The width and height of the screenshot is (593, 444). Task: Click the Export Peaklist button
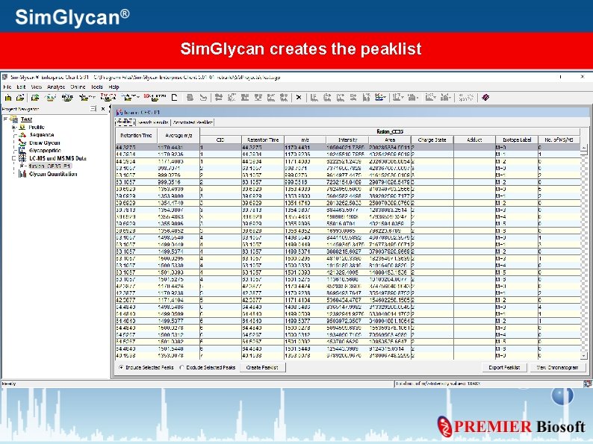(504, 367)
